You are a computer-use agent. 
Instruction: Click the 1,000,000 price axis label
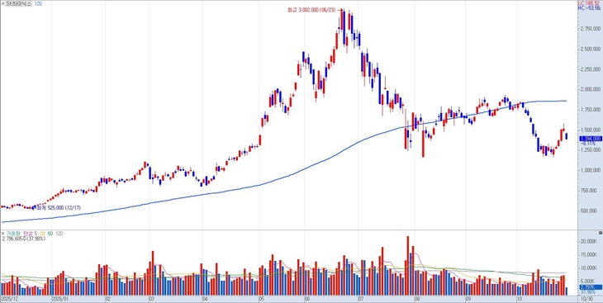coord(591,170)
